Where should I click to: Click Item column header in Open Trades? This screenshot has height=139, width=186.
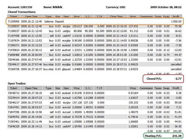(66, 88)
